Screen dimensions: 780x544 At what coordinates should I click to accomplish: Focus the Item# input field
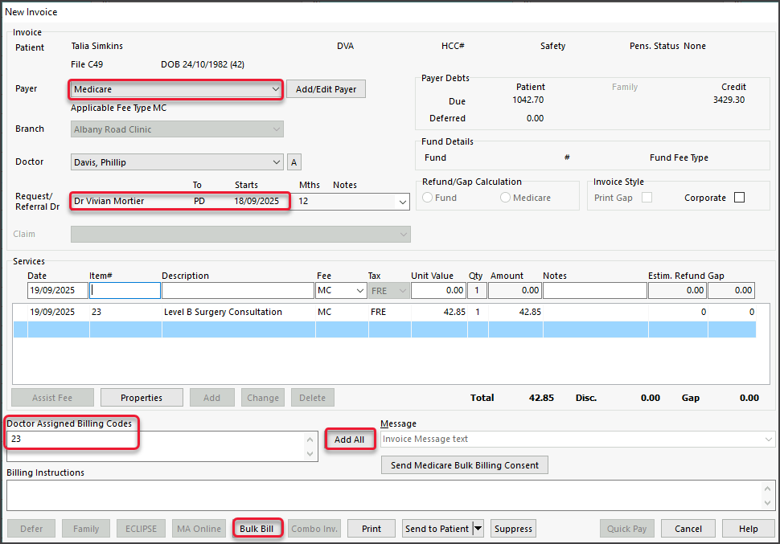pyautogui.click(x=125, y=291)
